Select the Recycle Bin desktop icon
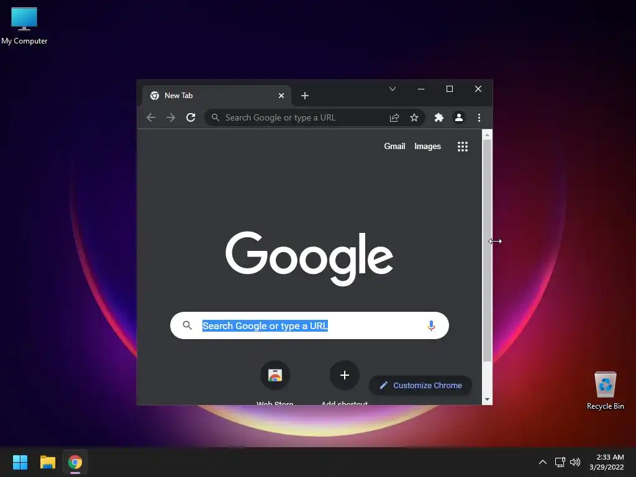636x477 pixels. [x=605, y=391]
